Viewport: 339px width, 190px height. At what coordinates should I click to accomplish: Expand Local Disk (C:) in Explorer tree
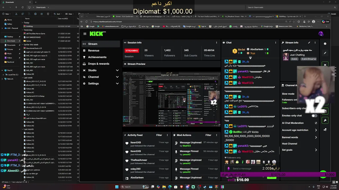[3, 75]
